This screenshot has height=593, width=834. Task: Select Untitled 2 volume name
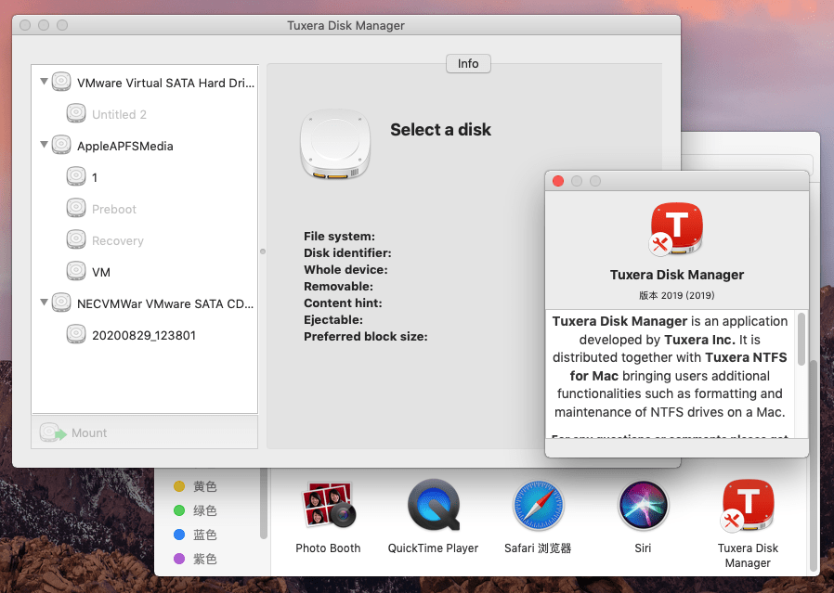pyautogui.click(x=119, y=114)
